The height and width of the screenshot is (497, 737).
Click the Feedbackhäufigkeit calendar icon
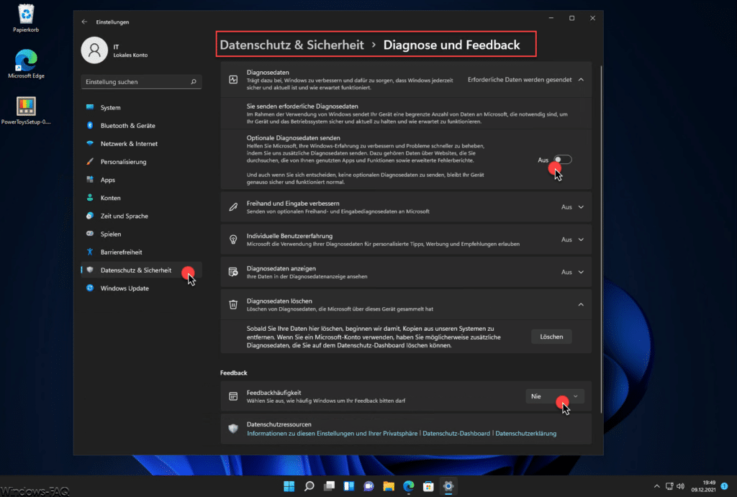(233, 396)
